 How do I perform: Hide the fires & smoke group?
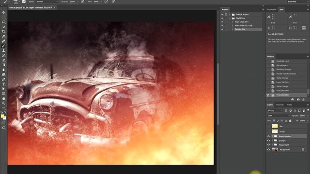point(268,136)
